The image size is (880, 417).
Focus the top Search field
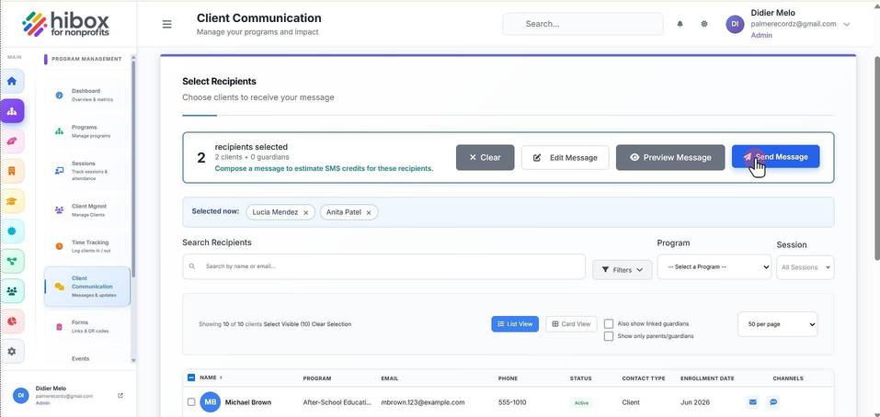pos(583,24)
